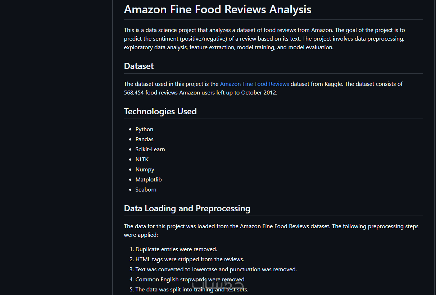Image resolution: width=436 pixels, height=295 pixels.
Task: Select the "Numpy" bullet item
Action: (145, 170)
